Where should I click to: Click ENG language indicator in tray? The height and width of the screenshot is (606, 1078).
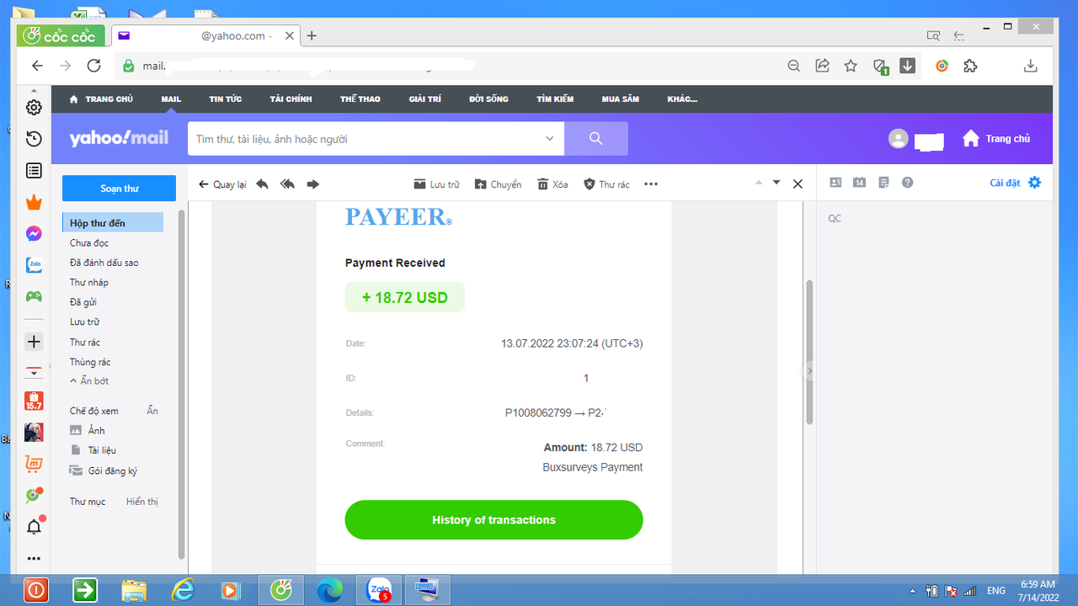(996, 591)
